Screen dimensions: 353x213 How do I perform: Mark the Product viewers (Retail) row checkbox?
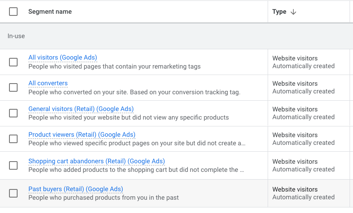point(13,139)
